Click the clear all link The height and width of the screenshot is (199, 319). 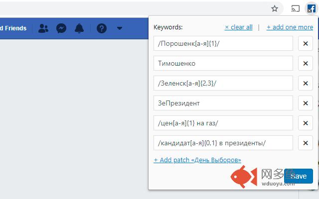[239, 27]
